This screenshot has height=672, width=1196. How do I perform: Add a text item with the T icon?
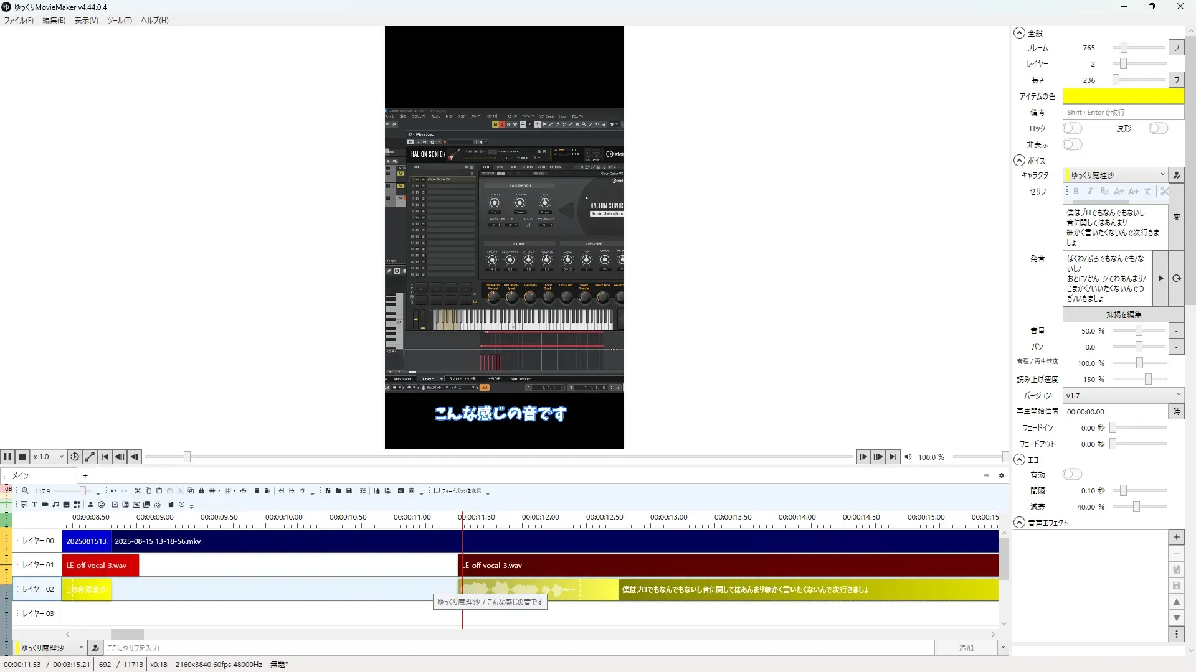click(x=34, y=505)
